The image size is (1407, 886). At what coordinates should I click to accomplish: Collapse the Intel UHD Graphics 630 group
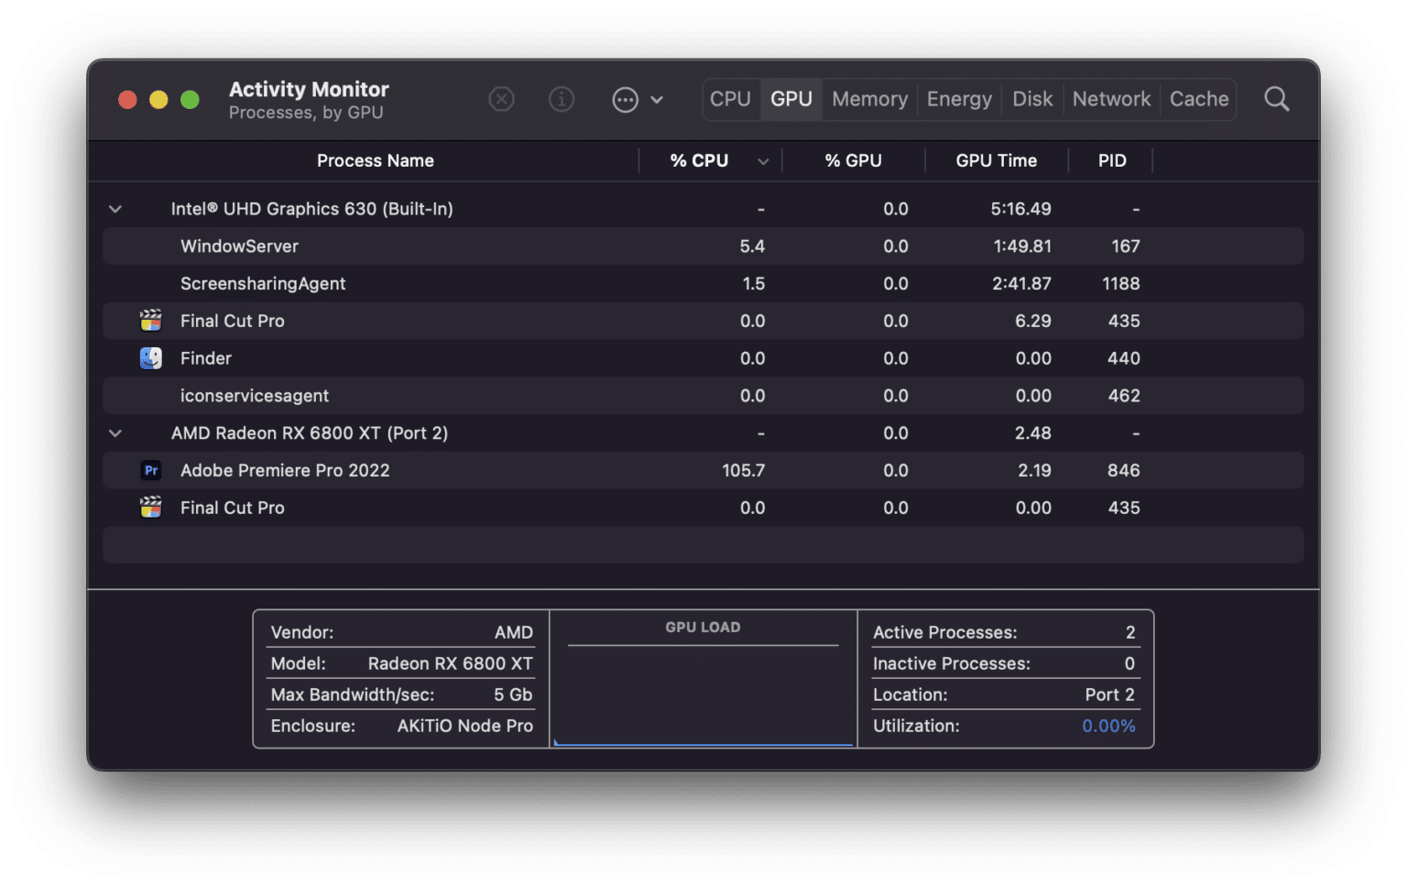click(115, 208)
